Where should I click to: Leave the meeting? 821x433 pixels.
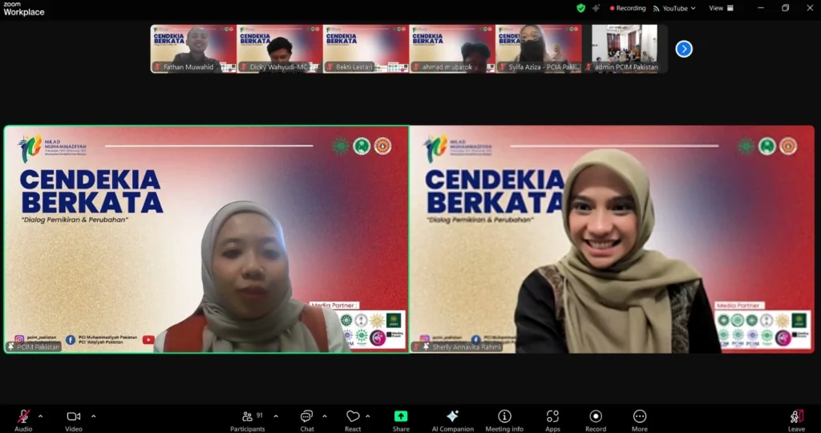tap(796, 420)
